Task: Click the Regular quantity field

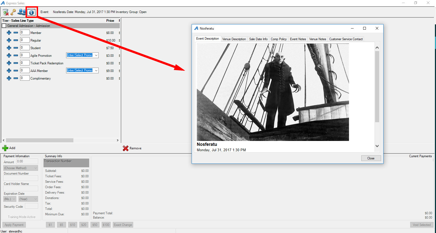Action: tap(24, 40)
